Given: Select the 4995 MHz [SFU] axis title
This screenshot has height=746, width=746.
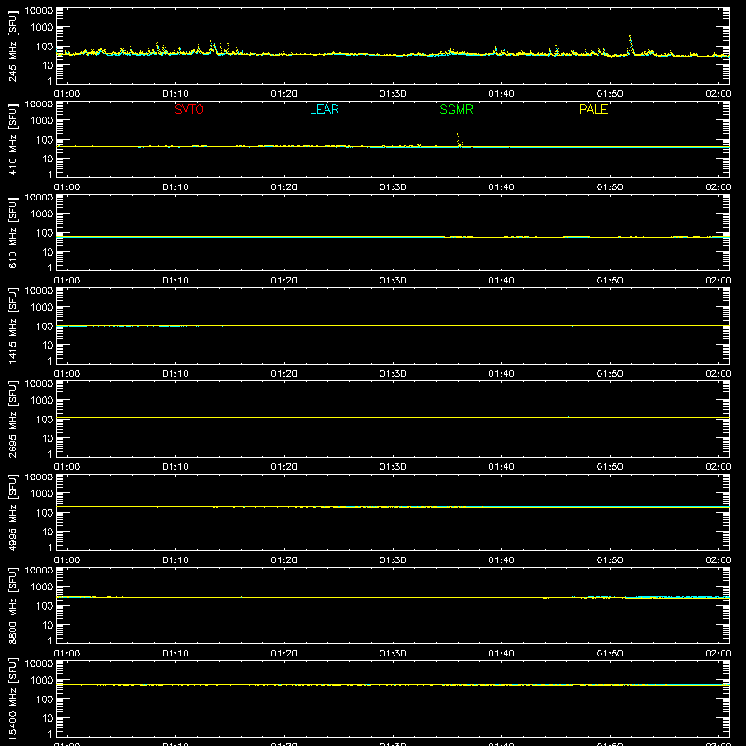Looking at the screenshot, I should coord(12,512).
